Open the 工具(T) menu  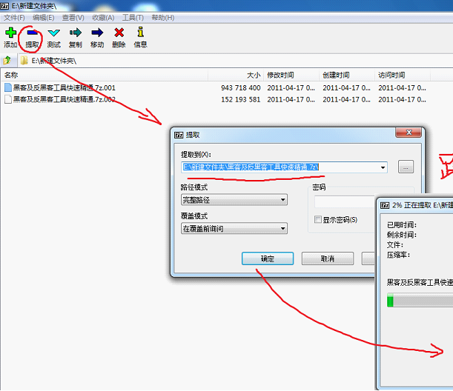tap(133, 18)
